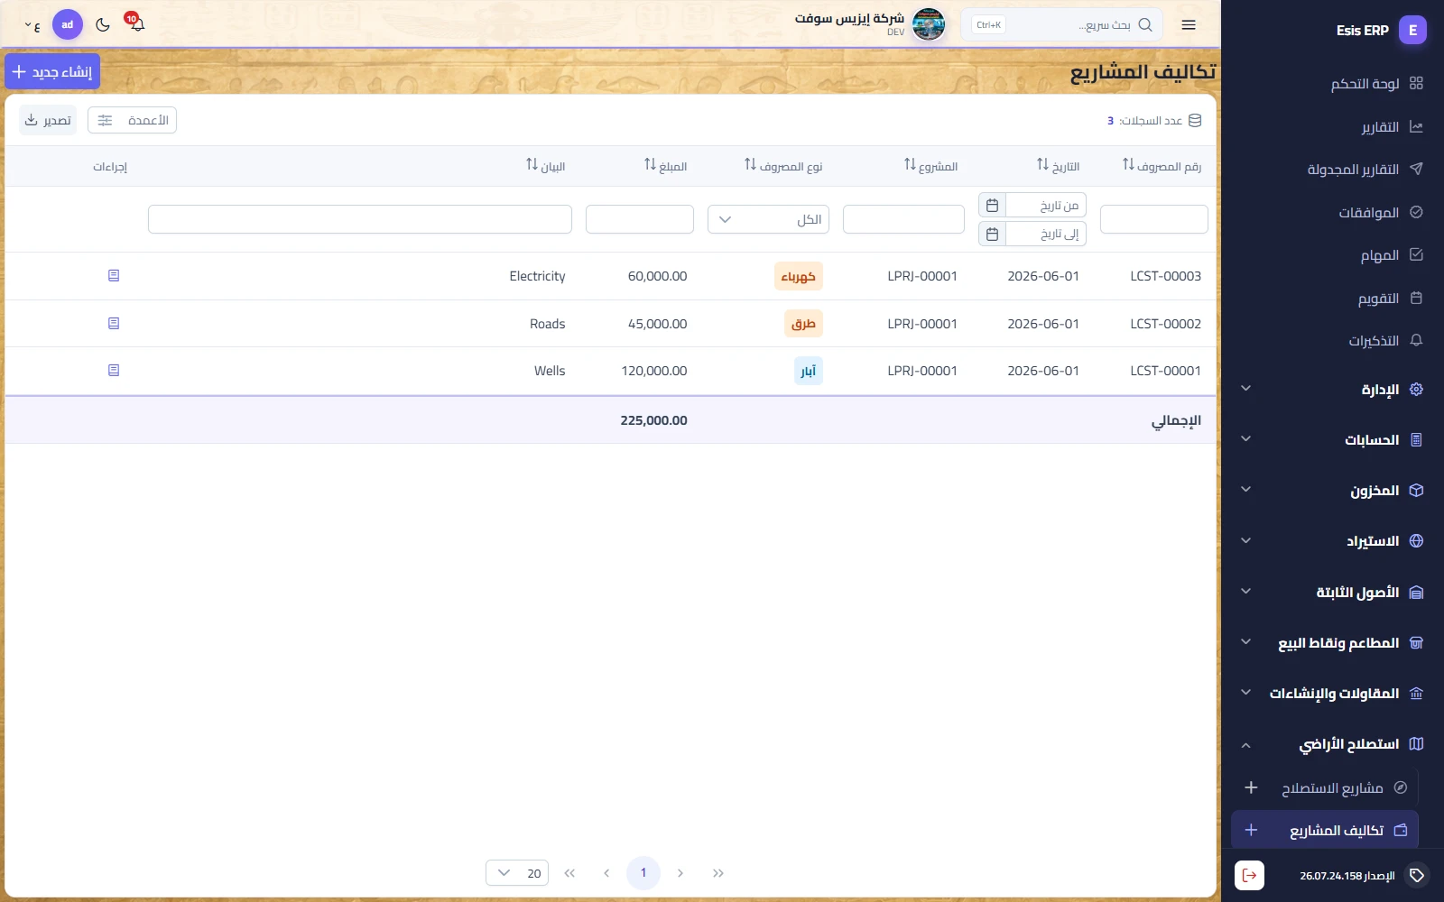The width and height of the screenshot is (1444, 902).
Task: Expand 'المطاعم ونقاط البيع' sidebar section
Action: 1332,643
